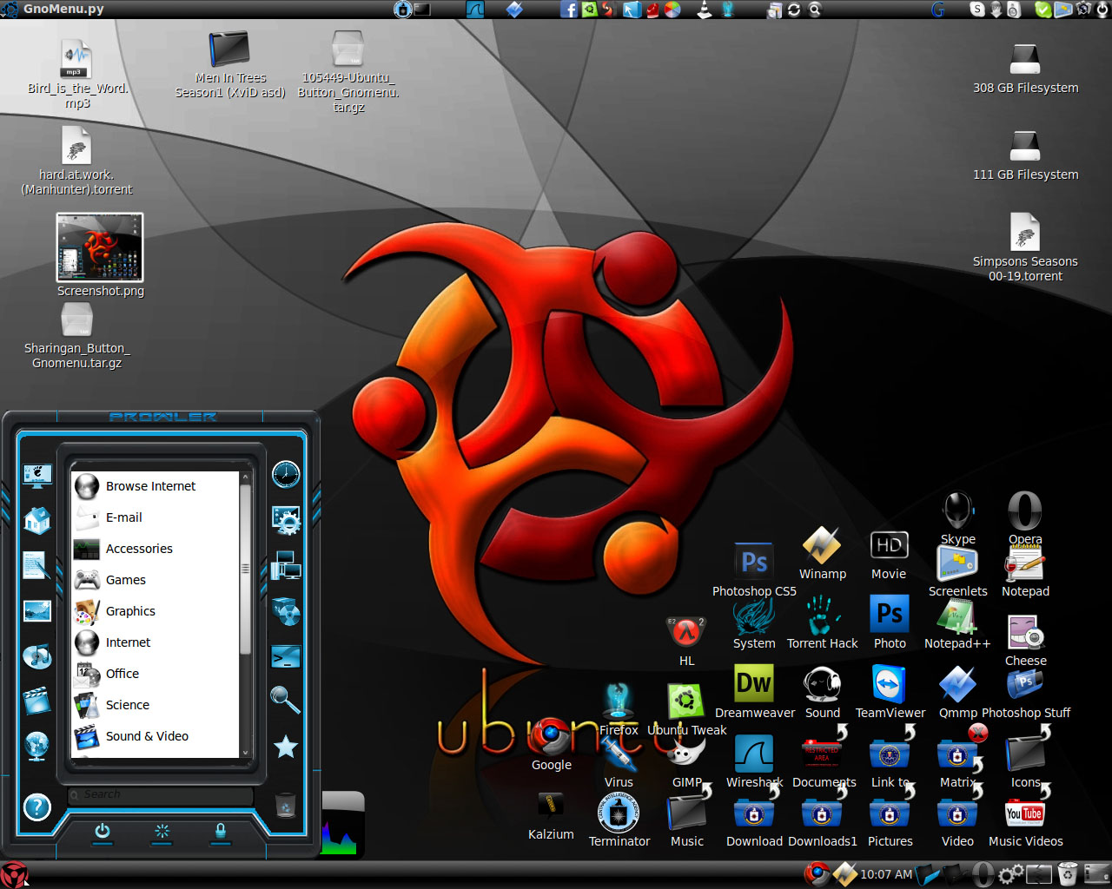Click Facebook icon in top panel
This screenshot has height=889, width=1112.
click(569, 10)
